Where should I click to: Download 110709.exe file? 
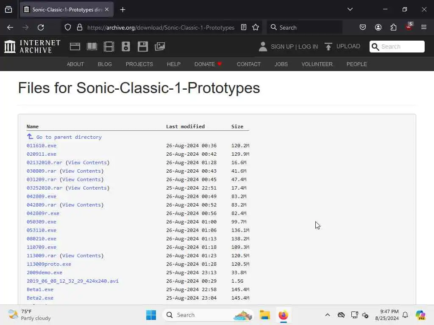point(42,247)
